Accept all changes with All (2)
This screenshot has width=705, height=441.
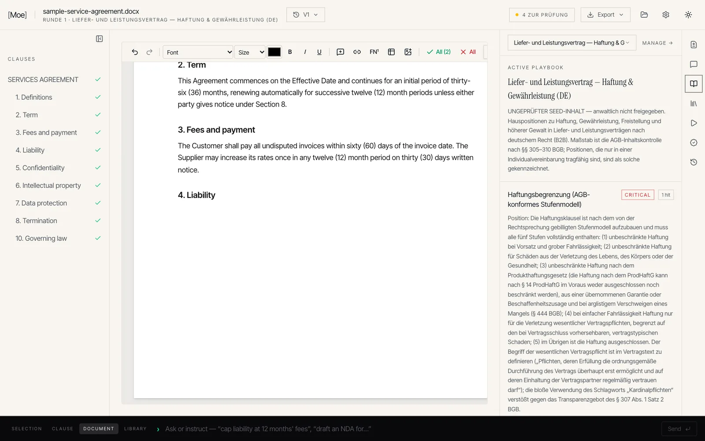438,52
